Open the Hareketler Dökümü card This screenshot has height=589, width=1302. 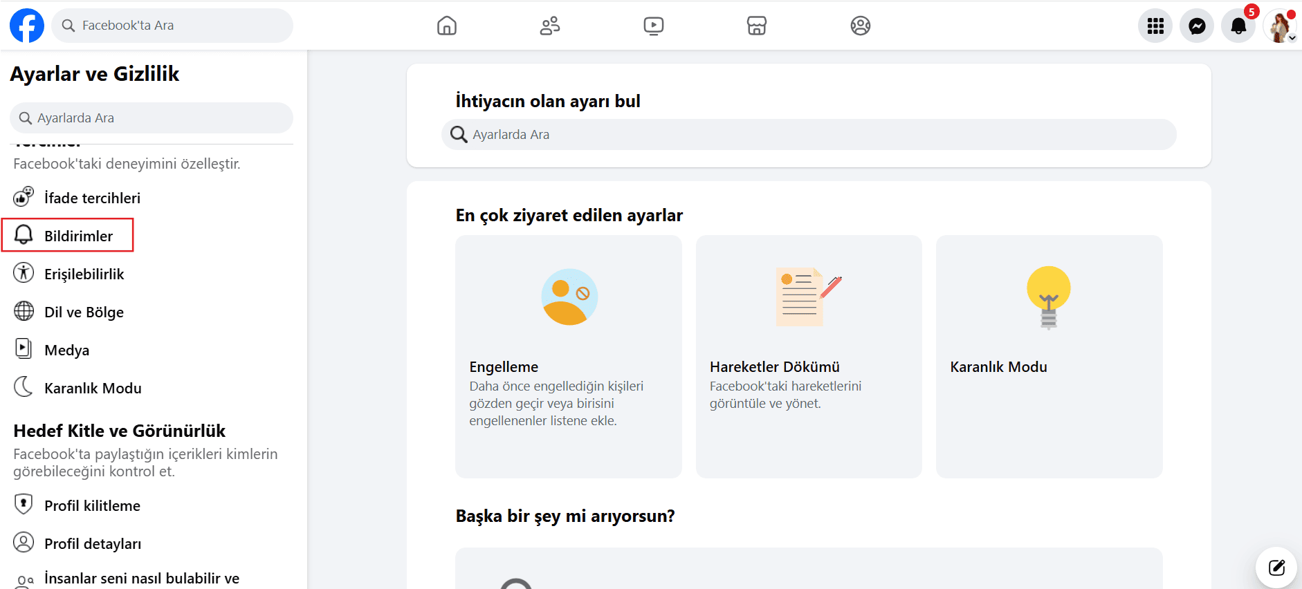[x=809, y=357]
